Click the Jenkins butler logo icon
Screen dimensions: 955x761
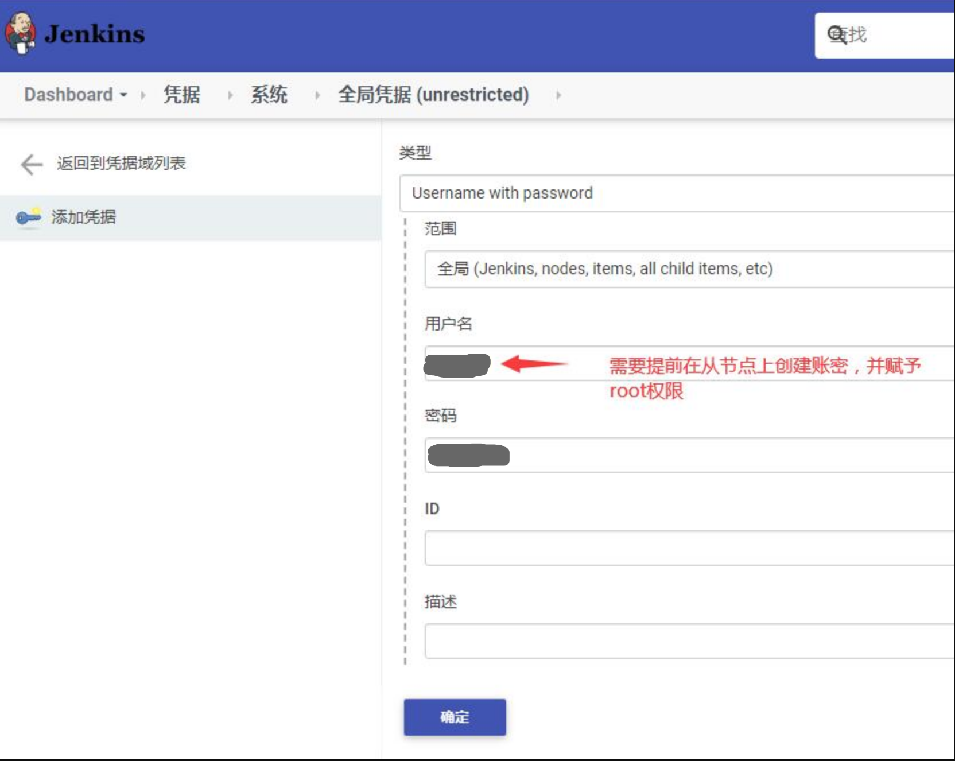(x=20, y=33)
